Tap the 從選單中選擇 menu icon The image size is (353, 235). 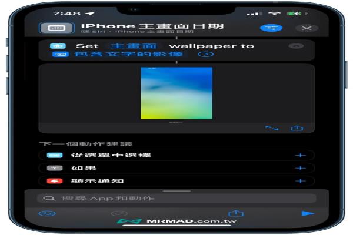(x=55, y=155)
